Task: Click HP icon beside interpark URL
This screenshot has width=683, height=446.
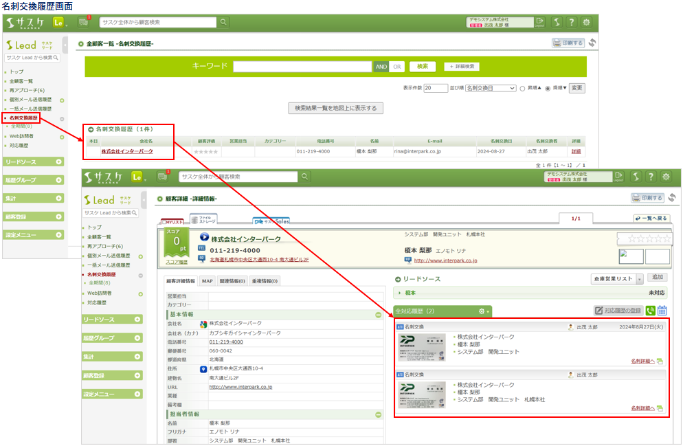Action: click(408, 260)
